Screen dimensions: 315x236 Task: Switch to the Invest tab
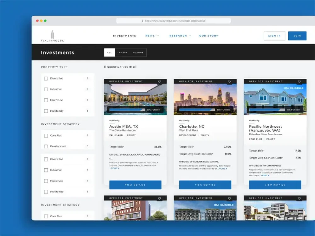point(122,53)
